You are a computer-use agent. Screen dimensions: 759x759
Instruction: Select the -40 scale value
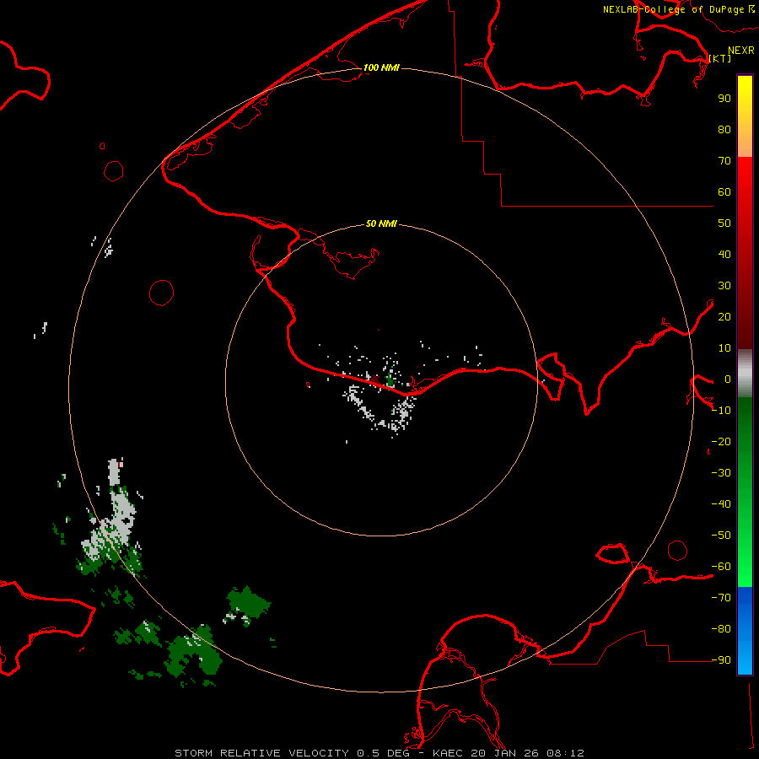pos(721,504)
